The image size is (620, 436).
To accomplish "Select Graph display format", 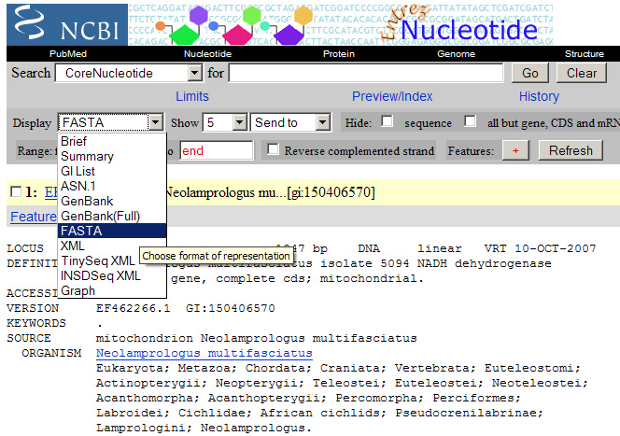I will click(112, 290).
